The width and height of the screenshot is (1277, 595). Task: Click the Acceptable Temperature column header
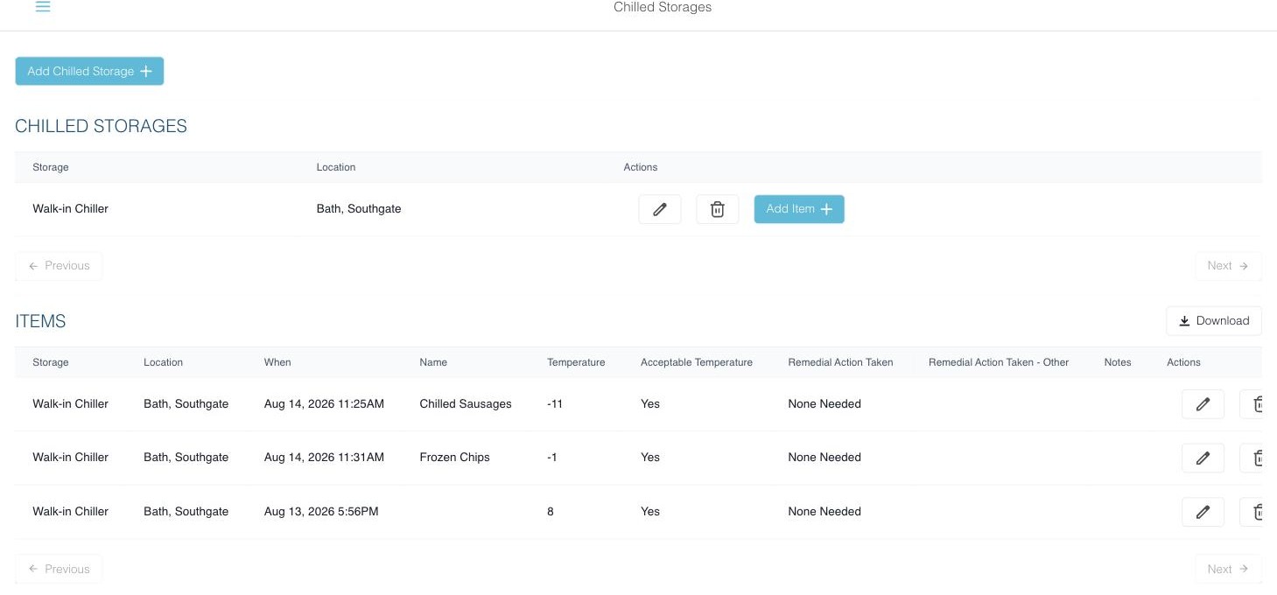pyautogui.click(x=697, y=362)
